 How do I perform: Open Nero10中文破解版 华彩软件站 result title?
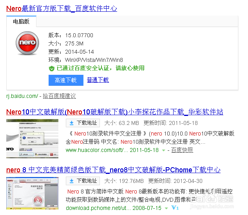pos(115,112)
